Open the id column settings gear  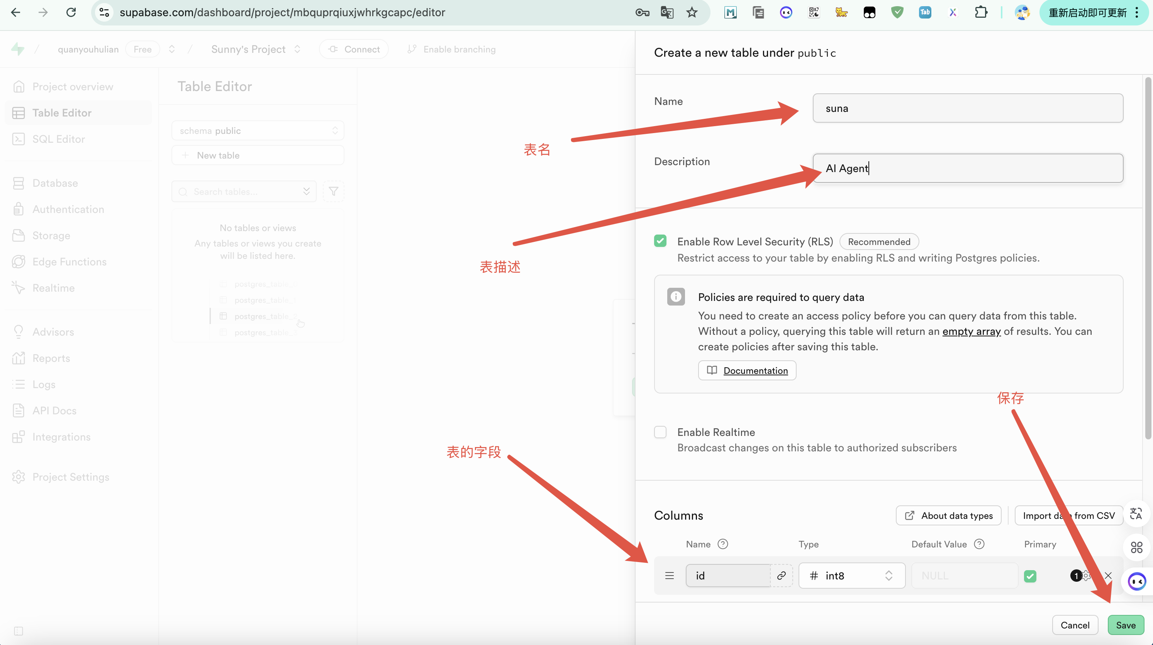click(1086, 576)
